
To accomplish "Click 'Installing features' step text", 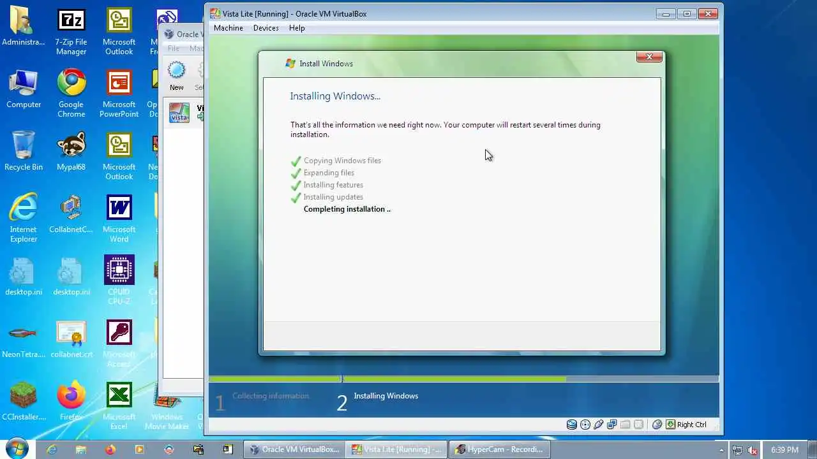I will point(333,185).
